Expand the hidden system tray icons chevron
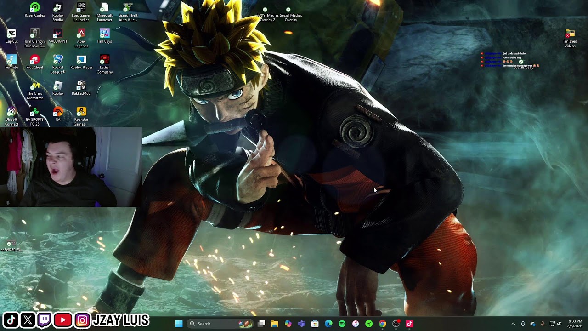588x331 pixels. (513, 324)
